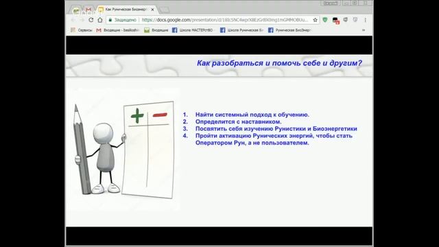The height and width of the screenshot is (247, 439).
Task: Open the Входящие bookmark with envelope icon
Action: [156, 30]
